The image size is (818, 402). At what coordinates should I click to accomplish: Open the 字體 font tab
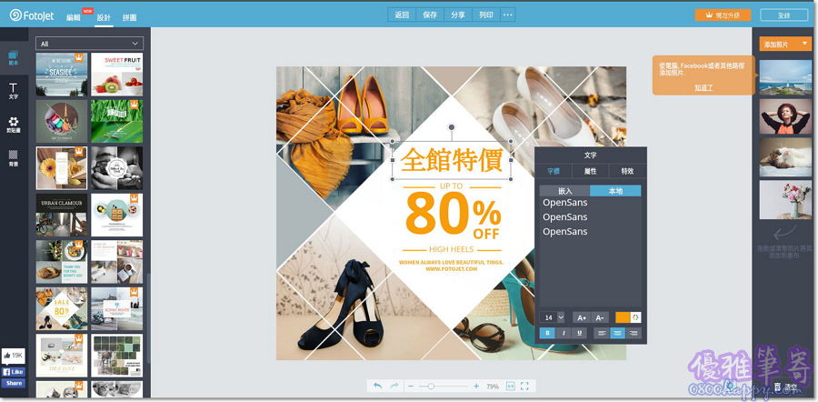tap(553, 171)
